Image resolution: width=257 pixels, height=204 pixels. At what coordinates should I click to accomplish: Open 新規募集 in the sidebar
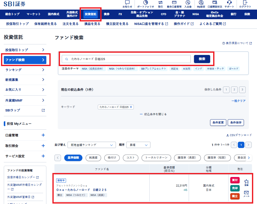[25, 80]
